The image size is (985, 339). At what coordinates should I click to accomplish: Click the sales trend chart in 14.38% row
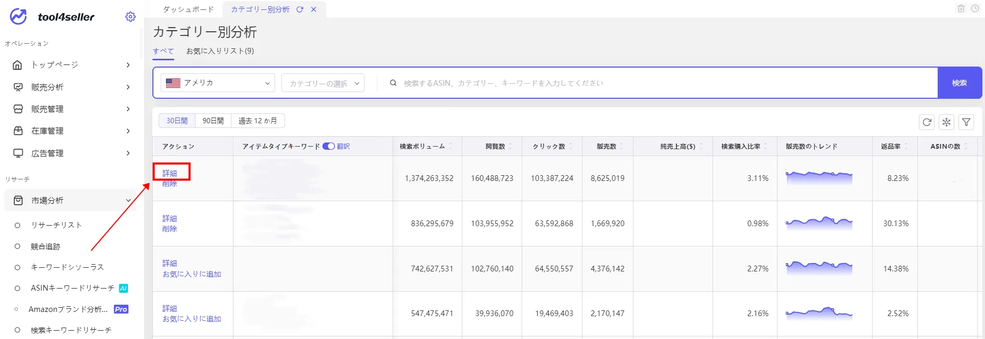click(819, 268)
